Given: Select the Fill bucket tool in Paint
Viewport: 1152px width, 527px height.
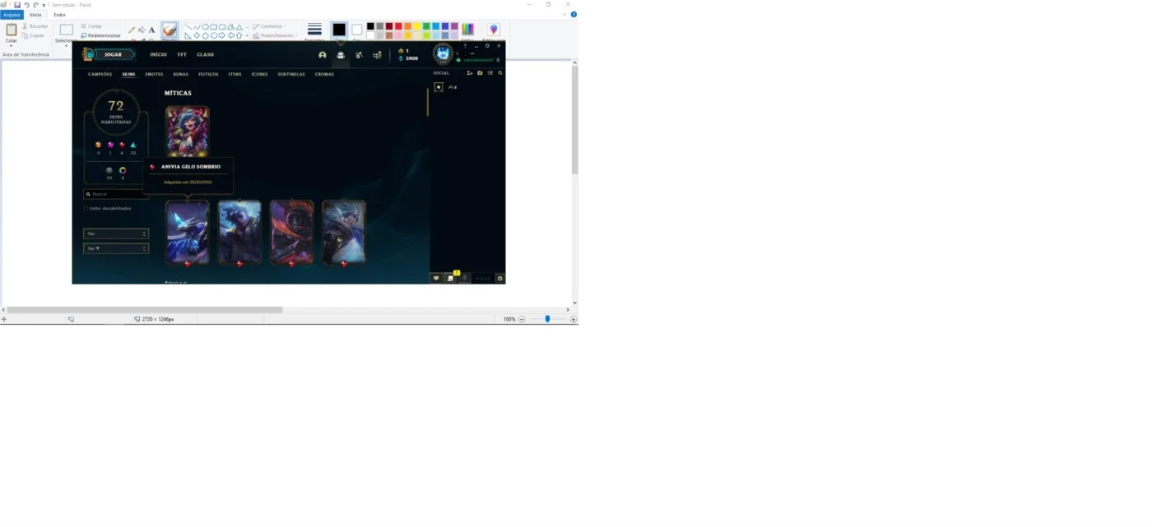Looking at the screenshot, I should click(142, 30).
